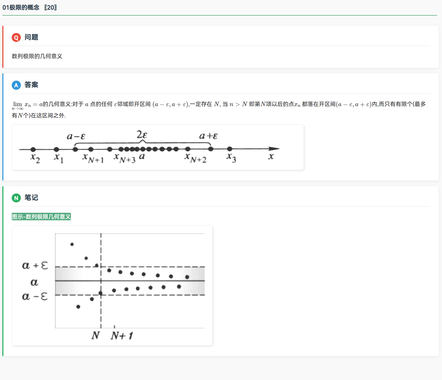Click the 2ε brace label in diagram
This screenshot has width=442, height=380.
(142, 135)
